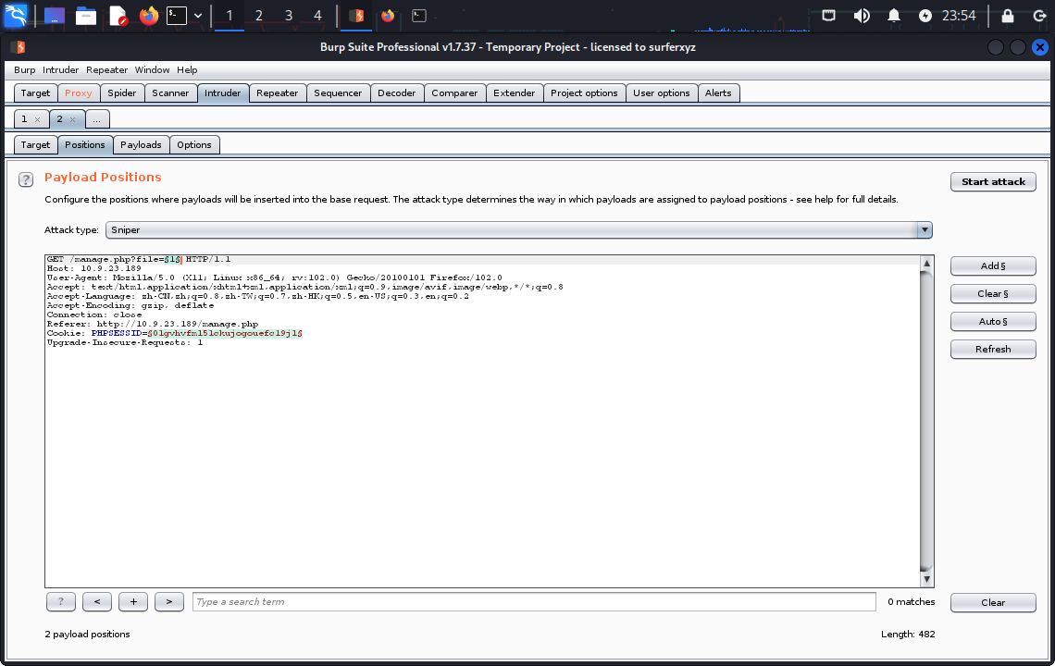The height and width of the screenshot is (666, 1055).
Task: Switch to the Payloads sub-tab
Action: [x=141, y=144]
